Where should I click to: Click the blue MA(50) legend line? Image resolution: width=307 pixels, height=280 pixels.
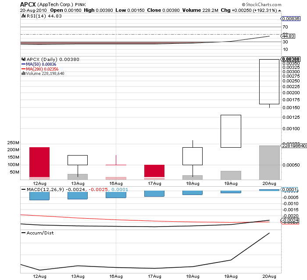click(x=23, y=64)
